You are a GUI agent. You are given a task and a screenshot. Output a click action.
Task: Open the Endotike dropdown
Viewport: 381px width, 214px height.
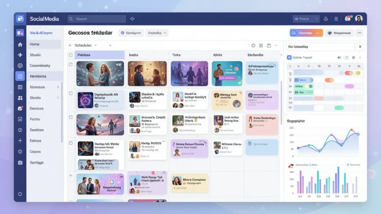[x=157, y=33]
